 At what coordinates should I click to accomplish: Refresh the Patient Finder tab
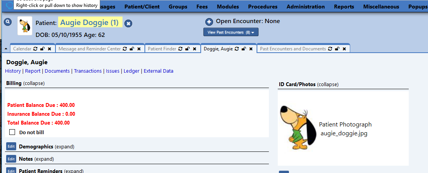tap(180, 49)
